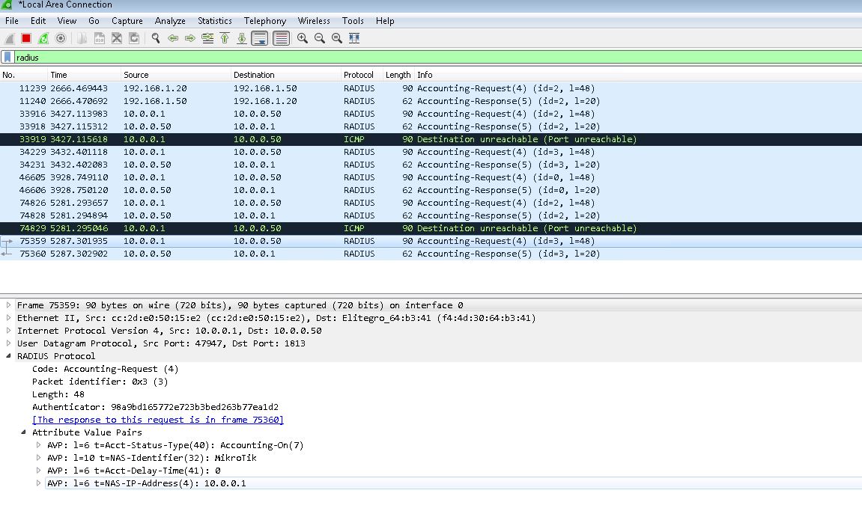Sort by the Time column header
Image resolution: width=862 pixels, height=511 pixels.
tap(84, 75)
